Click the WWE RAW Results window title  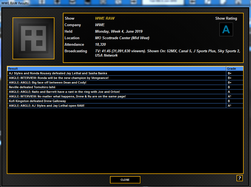(x=15, y=3)
